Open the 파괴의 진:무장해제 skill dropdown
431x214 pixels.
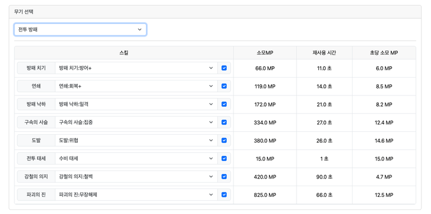click(136, 195)
